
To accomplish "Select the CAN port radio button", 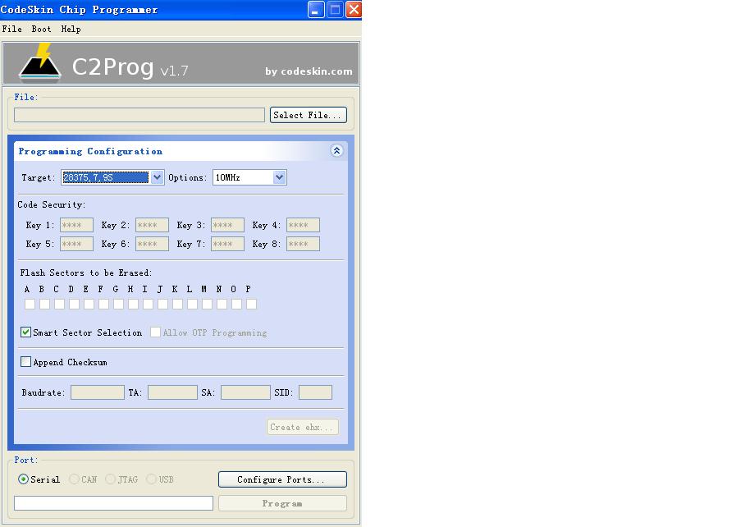I will [74, 479].
